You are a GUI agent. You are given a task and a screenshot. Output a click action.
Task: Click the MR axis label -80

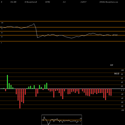tap(122, 106)
